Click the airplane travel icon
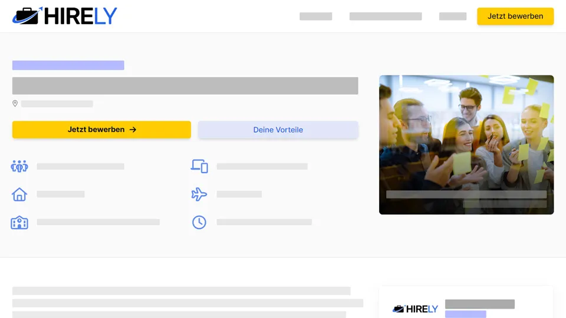Screen dimensions: 566x318 pyautogui.click(x=199, y=194)
